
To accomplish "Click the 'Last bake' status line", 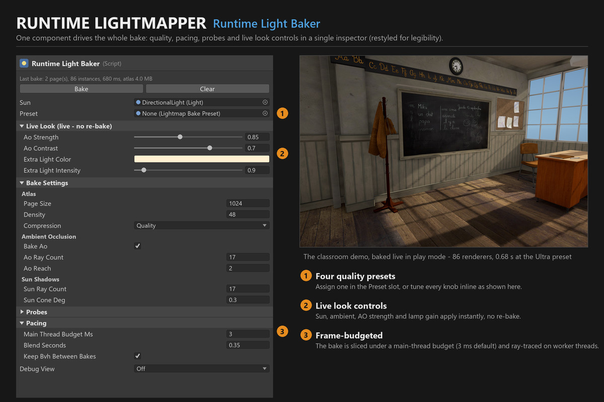I will 86,79.
